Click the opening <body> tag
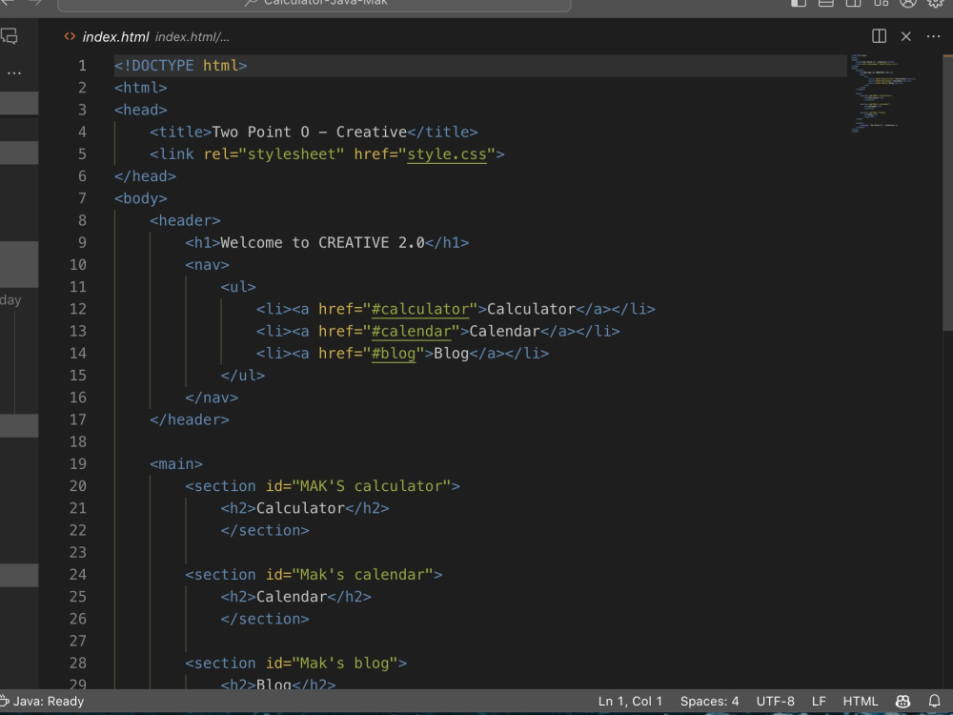This screenshot has width=953, height=715. (140, 199)
